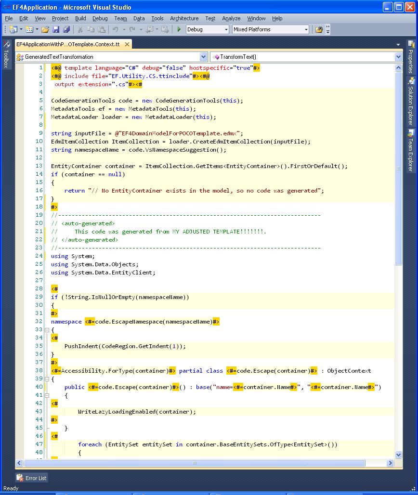
Task: Click the vertical scrollbar up arrow
Action: 398,67
